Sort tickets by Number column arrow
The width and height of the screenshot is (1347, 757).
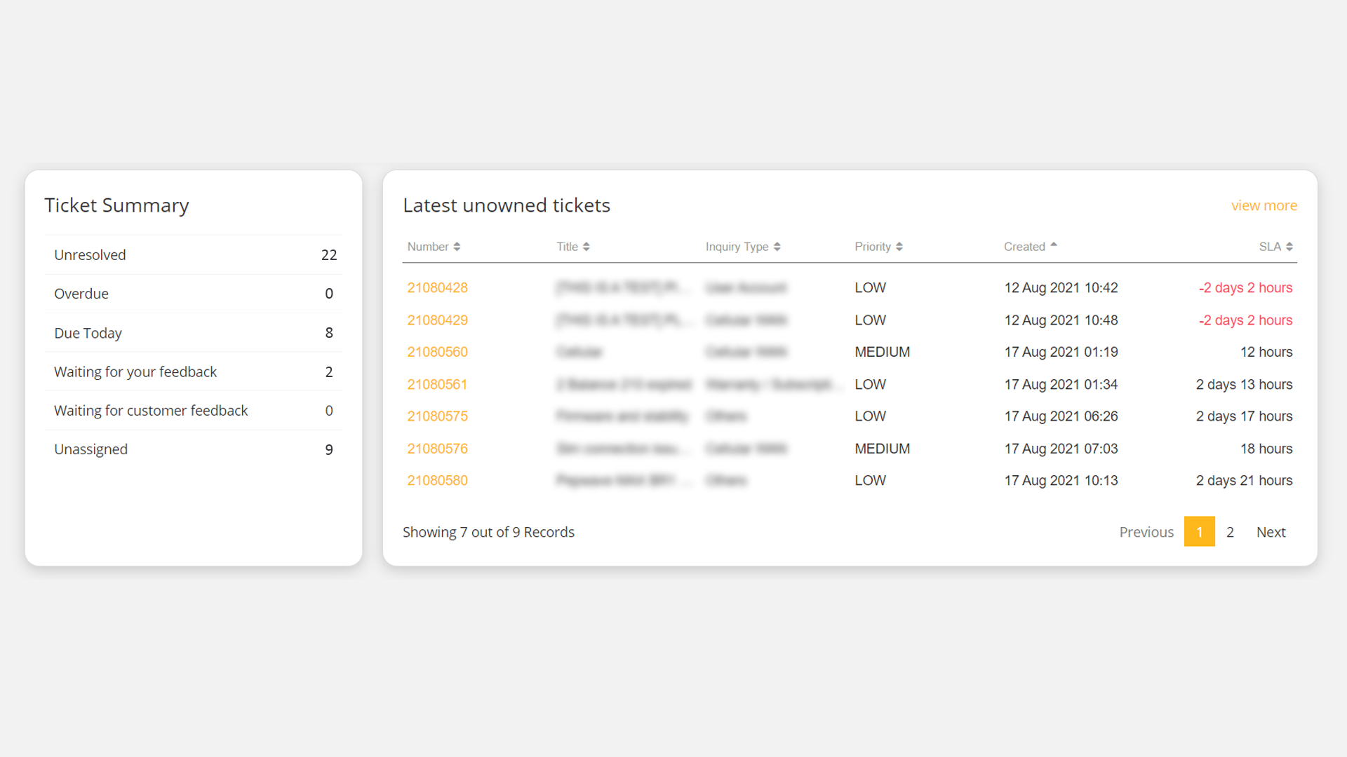[x=457, y=247]
